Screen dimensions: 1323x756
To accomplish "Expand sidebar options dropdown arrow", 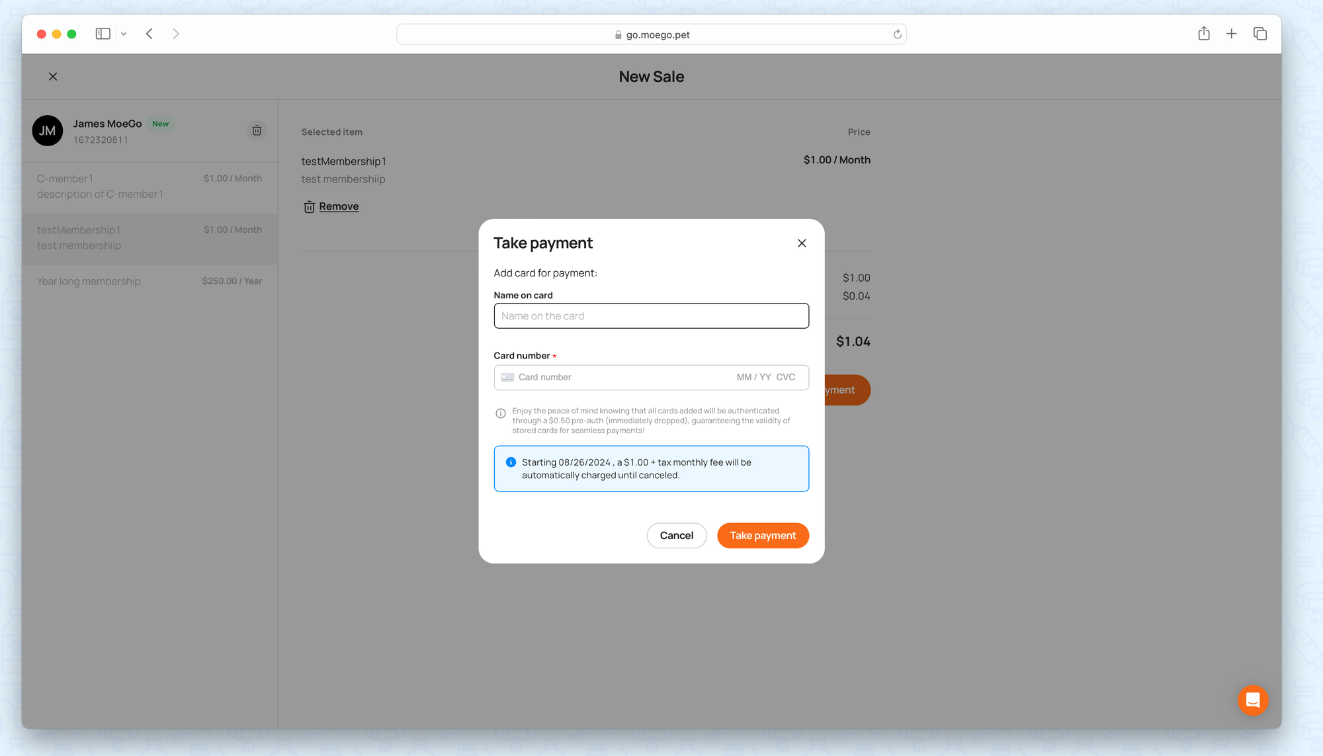I will 124,34.
